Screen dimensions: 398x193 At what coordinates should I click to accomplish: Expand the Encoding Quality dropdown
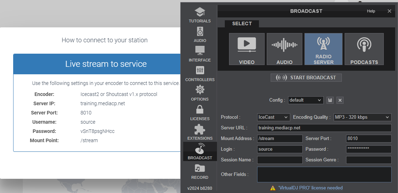pos(362,117)
